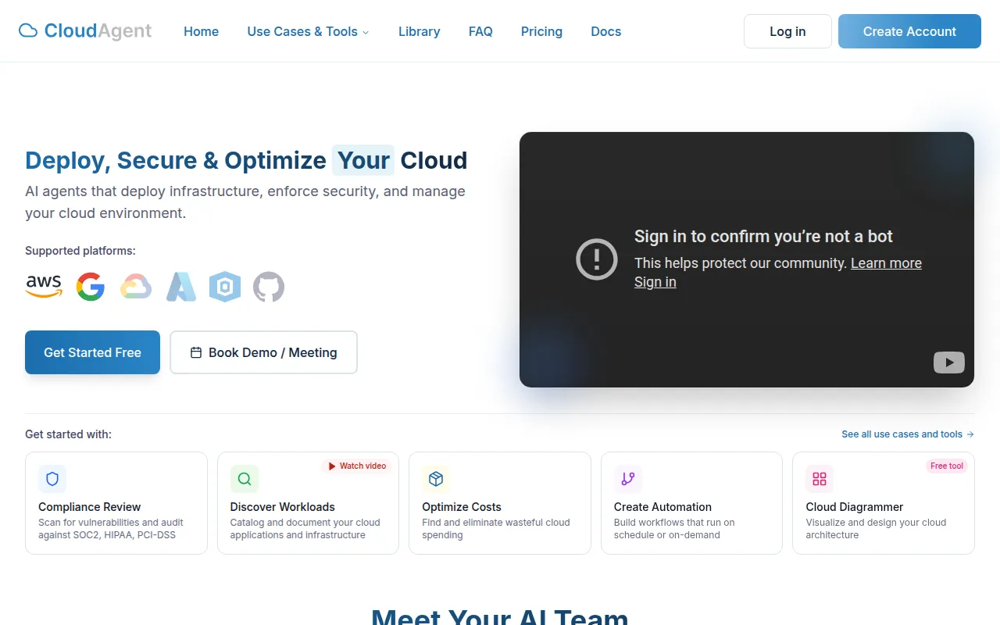The height and width of the screenshot is (625, 1000).
Task: Click Book Demo / Meeting button
Action: tap(263, 352)
